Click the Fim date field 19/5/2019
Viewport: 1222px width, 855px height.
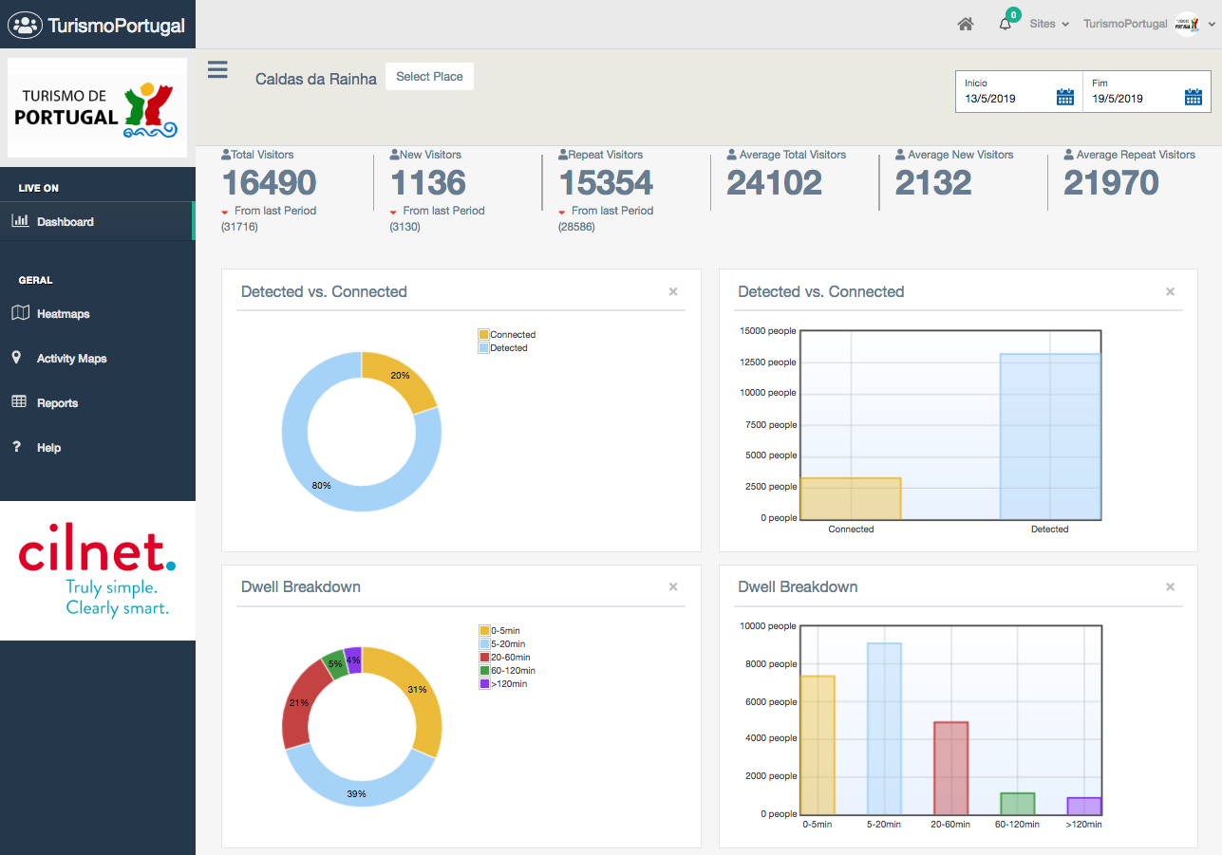pyautogui.click(x=1147, y=91)
